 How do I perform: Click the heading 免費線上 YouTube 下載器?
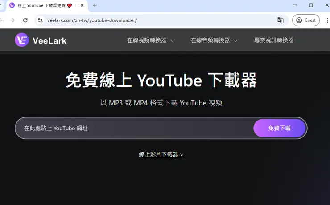pyautogui.click(x=161, y=80)
